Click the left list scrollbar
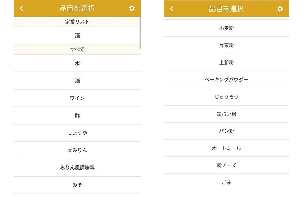Viewport: 303px width, 197px height. pyautogui.click(x=140, y=32)
